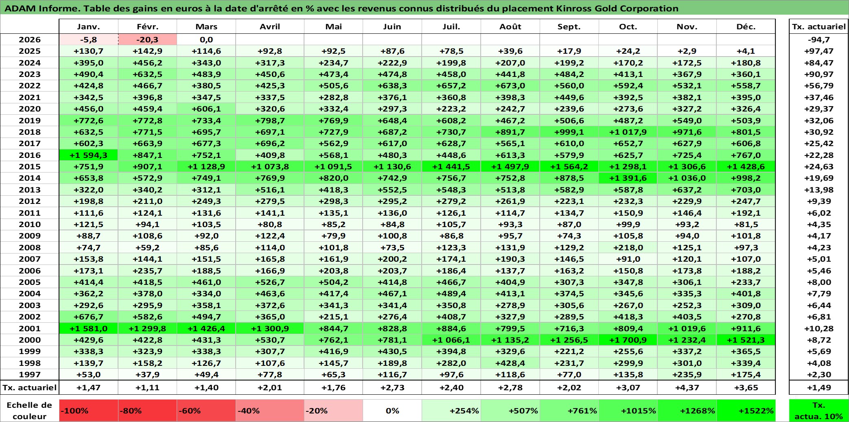This screenshot has width=849, height=422.
Task: Click the Tx. actuariel row label at bottom left
Action: pos(30,387)
